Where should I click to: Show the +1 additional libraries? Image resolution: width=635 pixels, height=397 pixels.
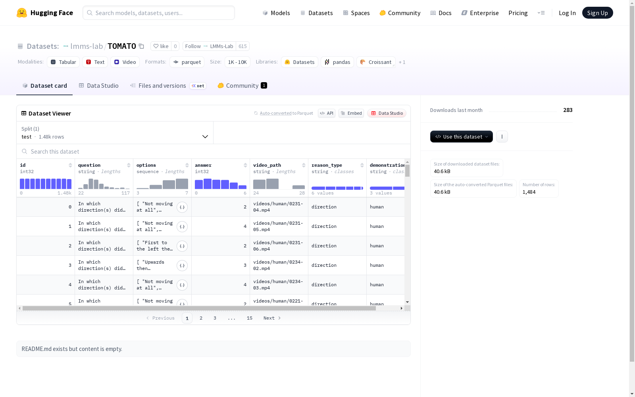click(x=402, y=62)
